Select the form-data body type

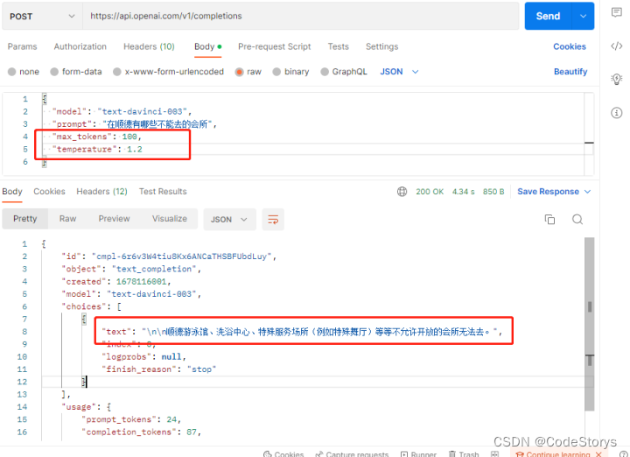pyautogui.click(x=54, y=72)
